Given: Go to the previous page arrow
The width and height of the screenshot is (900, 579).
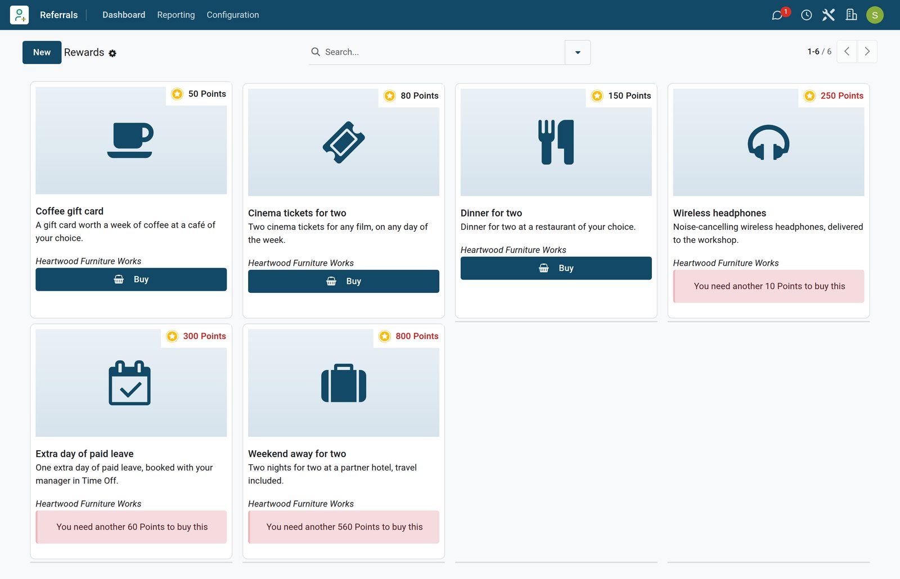Looking at the screenshot, I should tap(847, 52).
